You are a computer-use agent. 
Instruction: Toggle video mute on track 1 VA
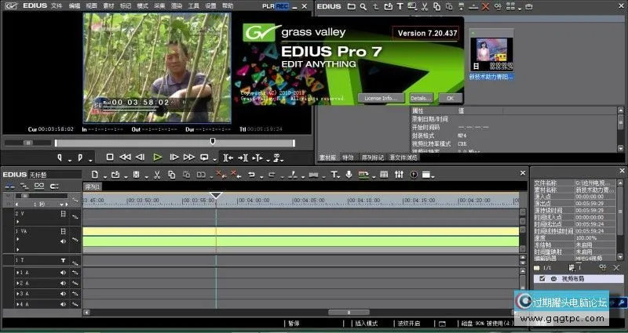[64, 231]
